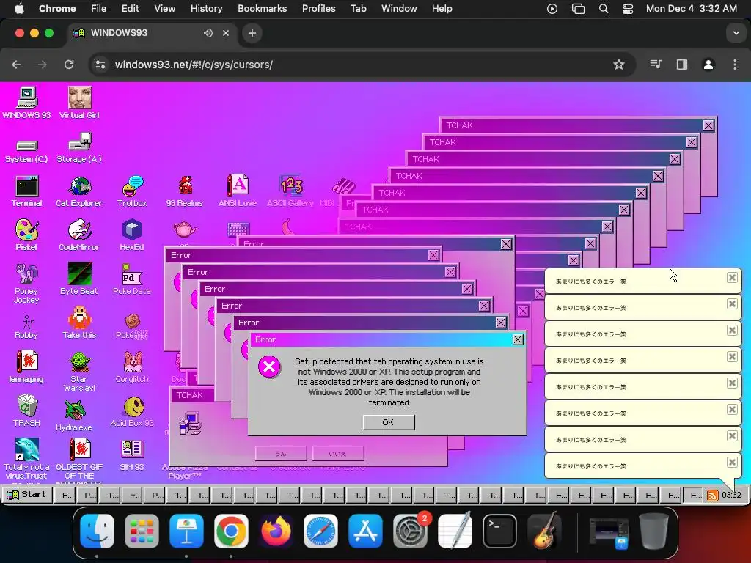This screenshot has height=563, width=751.
Task: Launch the Byte Beat icon
Action: 79,279
